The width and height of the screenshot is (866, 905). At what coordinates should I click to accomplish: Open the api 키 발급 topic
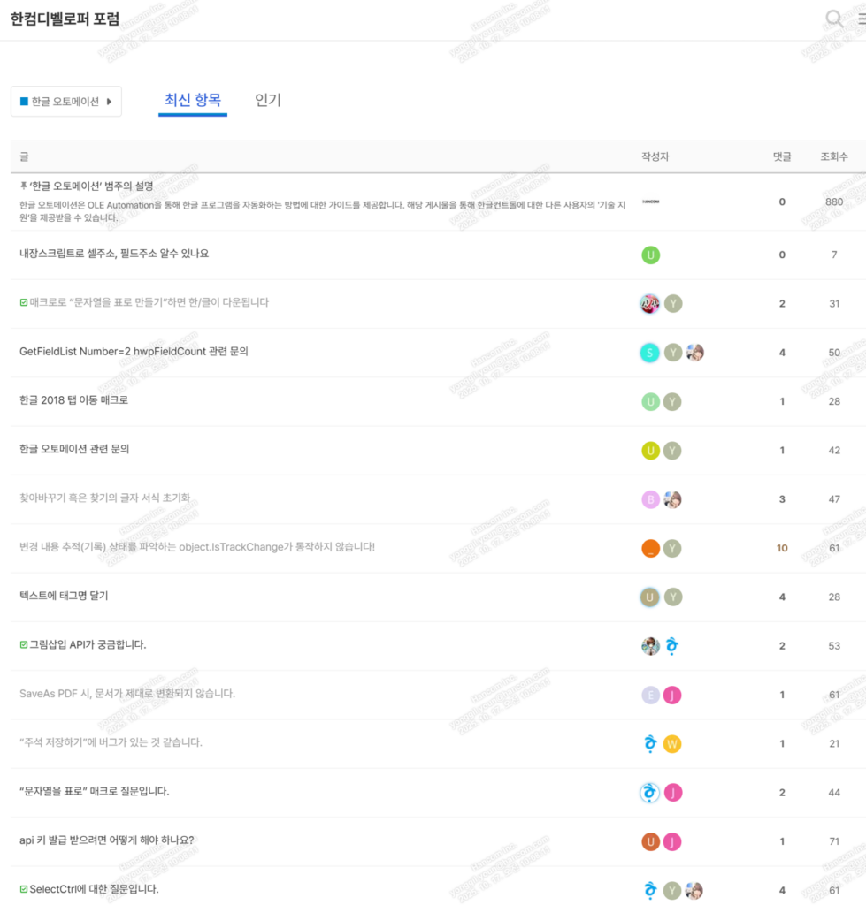pos(106,840)
